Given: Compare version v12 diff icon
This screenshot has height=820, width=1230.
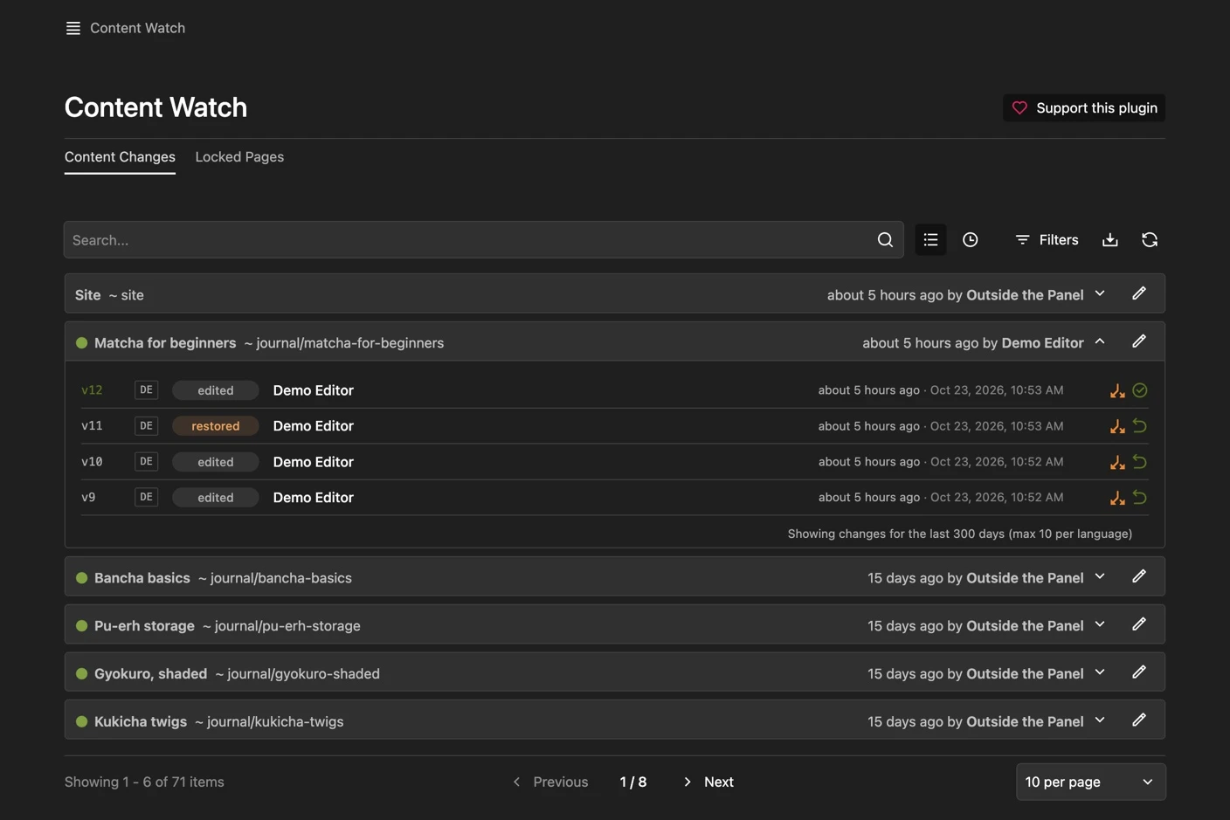Looking at the screenshot, I should point(1117,390).
